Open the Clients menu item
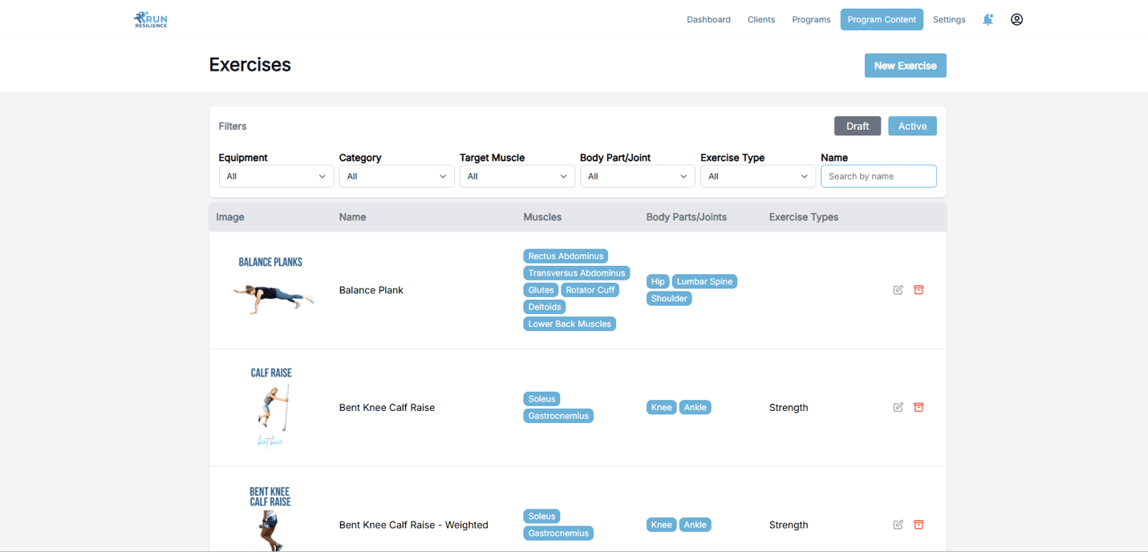1148x552 pixels. [x=761, y=19]
